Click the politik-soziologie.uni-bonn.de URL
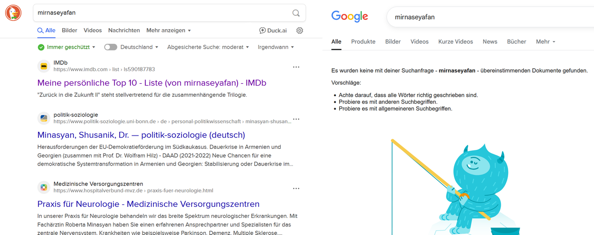This screenshot has height=235, width=594. [172, 122]
